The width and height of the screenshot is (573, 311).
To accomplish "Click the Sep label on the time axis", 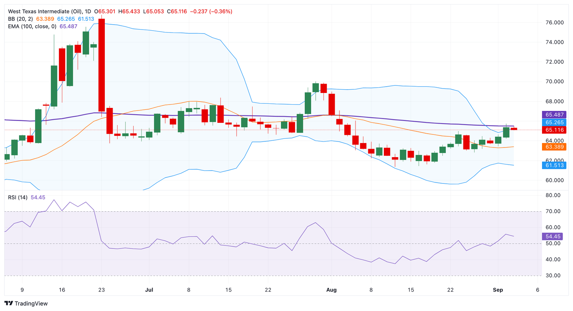I will [x=498, y=290].
